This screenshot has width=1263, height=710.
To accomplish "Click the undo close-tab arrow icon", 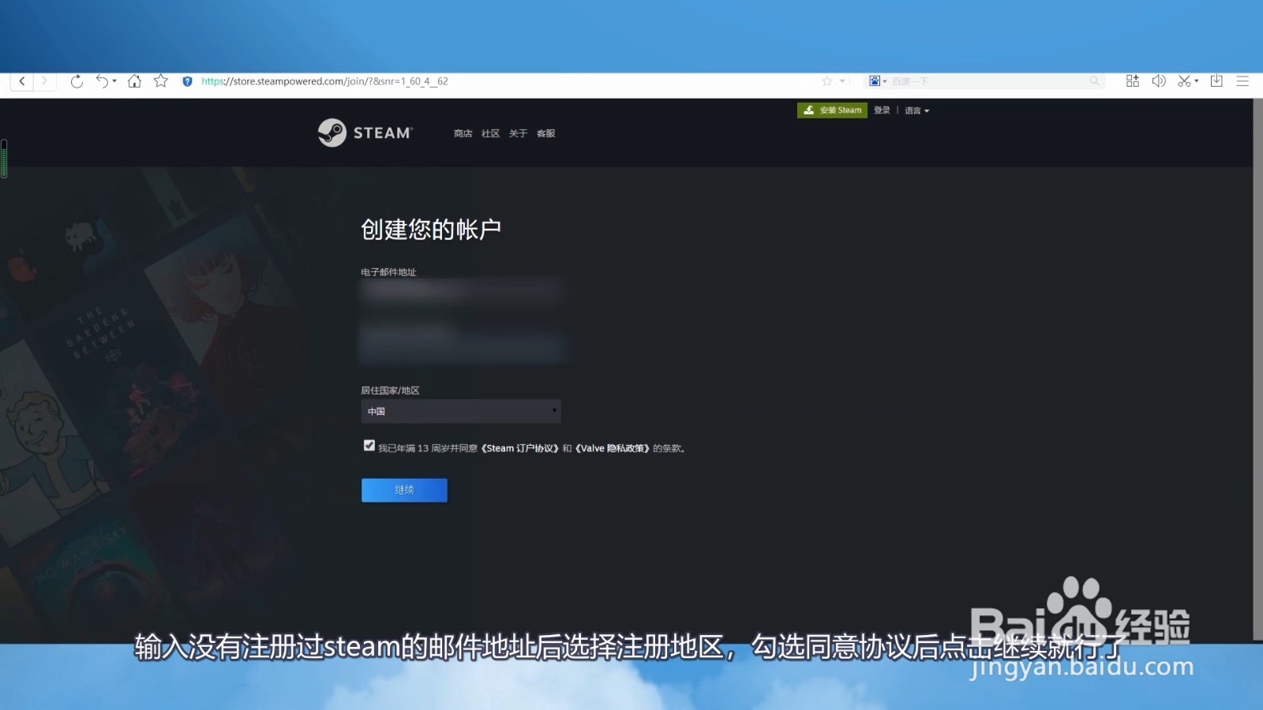I will coord(102,81).
